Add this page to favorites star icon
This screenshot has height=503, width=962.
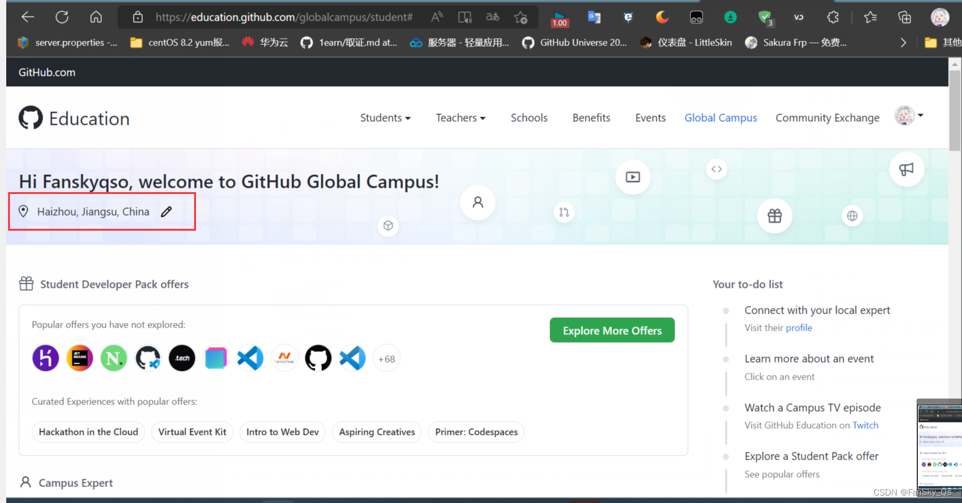click(521, 17)
